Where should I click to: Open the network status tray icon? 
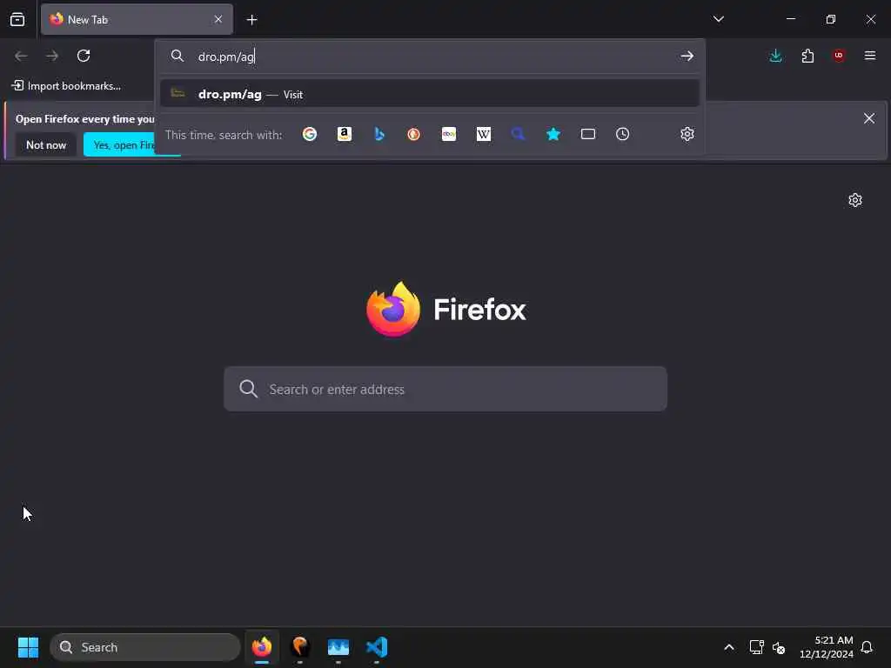(756, 647)
